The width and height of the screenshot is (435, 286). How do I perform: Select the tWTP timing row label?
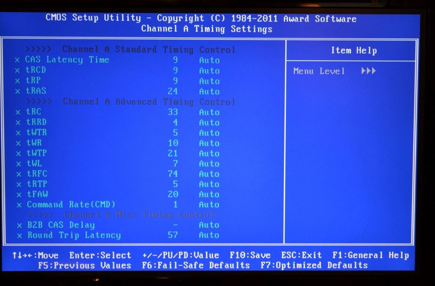[x=37, y=153]
